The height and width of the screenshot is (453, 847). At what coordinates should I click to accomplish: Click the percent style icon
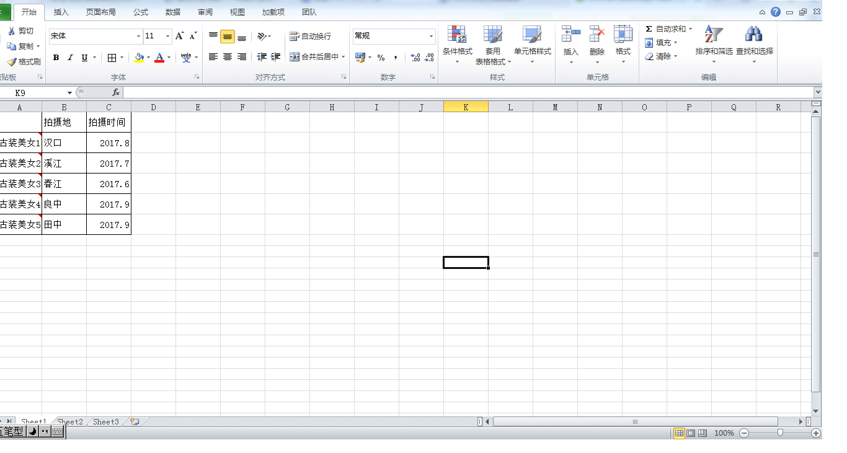coord(381,58)
